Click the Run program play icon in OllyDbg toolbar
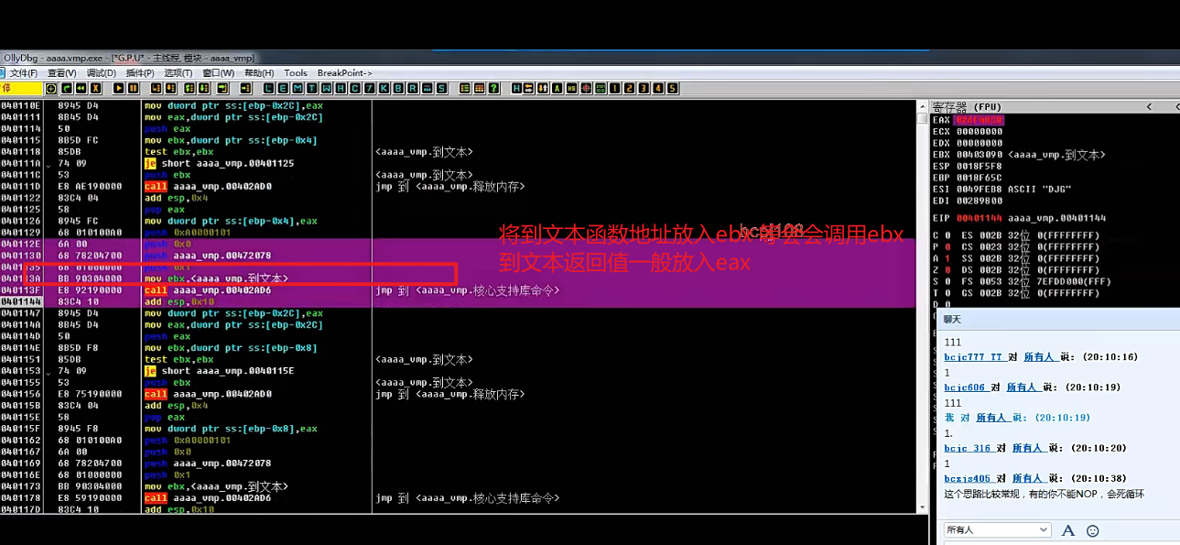Screen dimensions: 1180x545 (119, 89)
